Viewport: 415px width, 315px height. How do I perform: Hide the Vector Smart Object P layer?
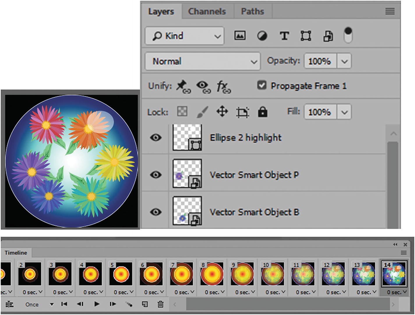click(156, 175)
